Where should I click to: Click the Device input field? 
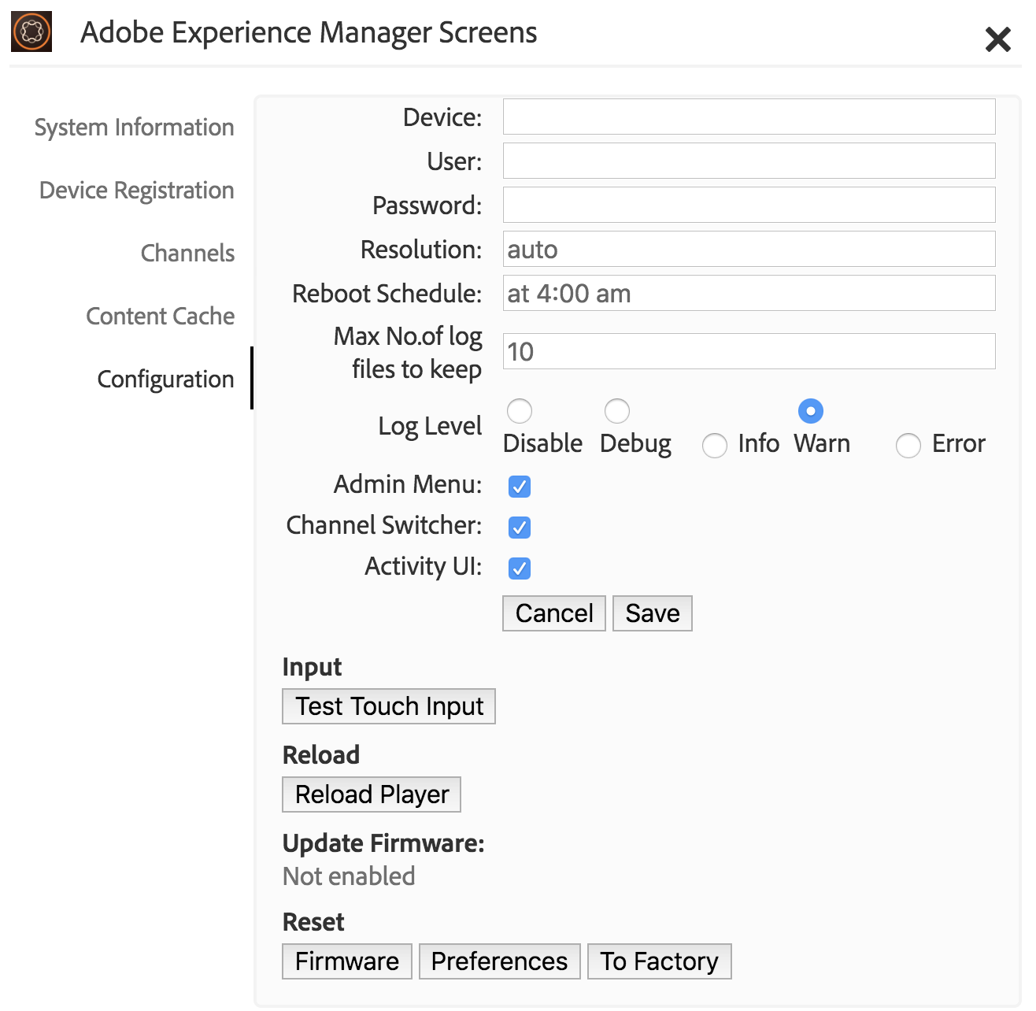[x=749, y=117]
